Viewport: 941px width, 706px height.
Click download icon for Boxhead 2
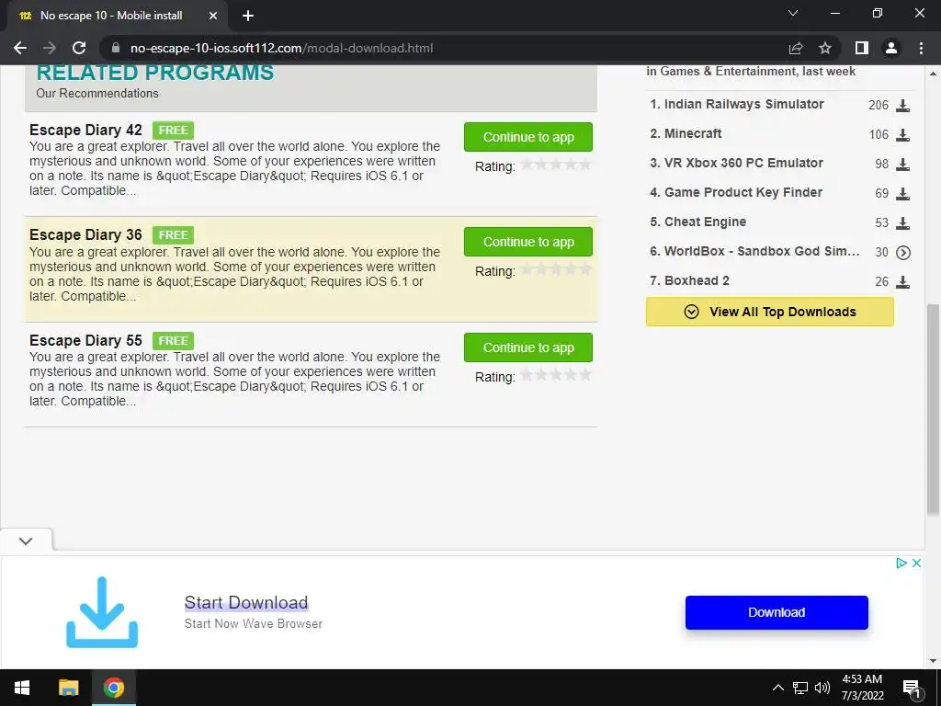[902, 282]
